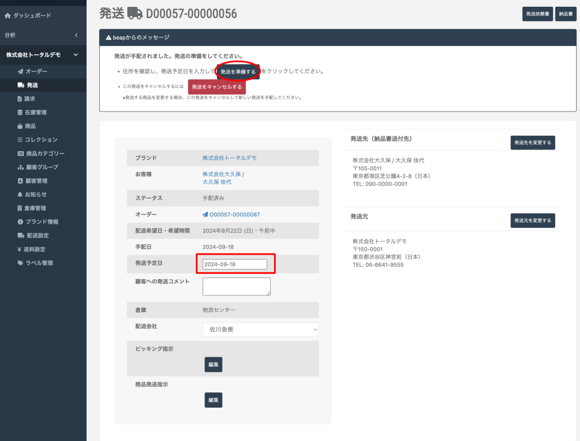Image resolution: width=580 pixels, height=441 pixels.
Task: Open the shipping company dropdown 佐川急便
Action: point(261,329)
